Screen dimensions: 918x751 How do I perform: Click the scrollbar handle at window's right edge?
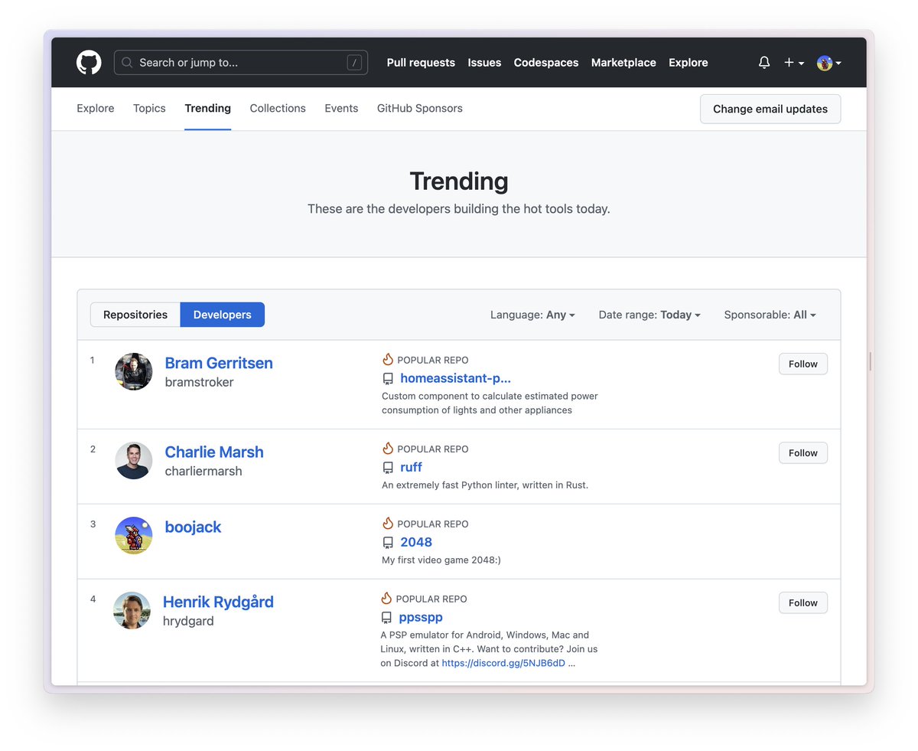click(x=871, y=361)
